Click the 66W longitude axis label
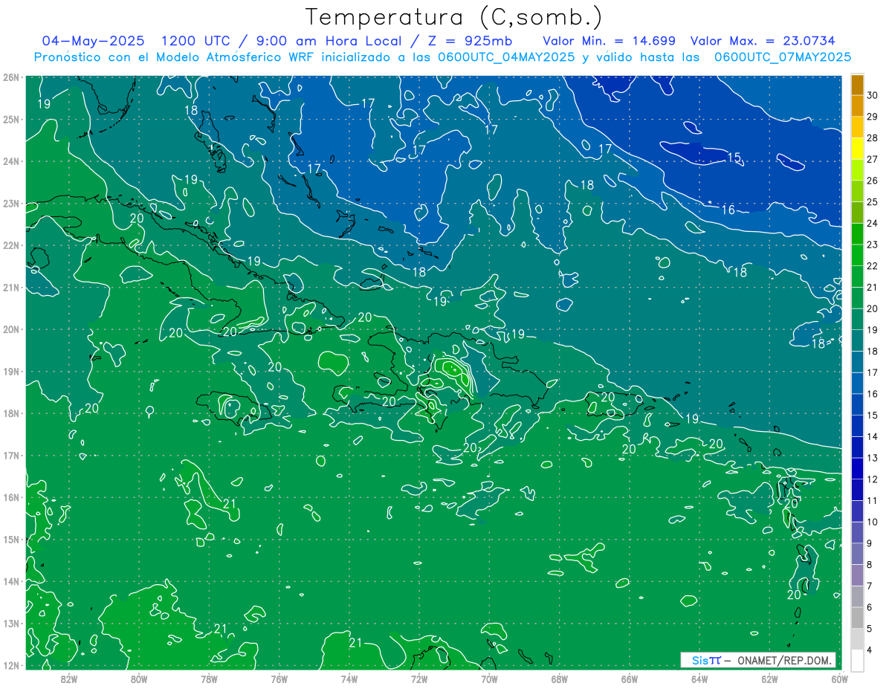 [629, 679]
